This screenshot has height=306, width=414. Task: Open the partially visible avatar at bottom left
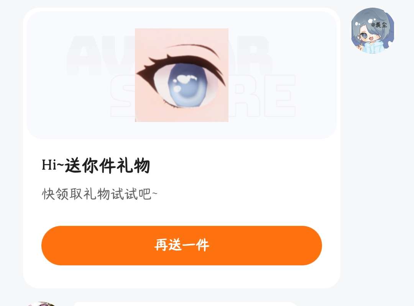click(41, 304)
